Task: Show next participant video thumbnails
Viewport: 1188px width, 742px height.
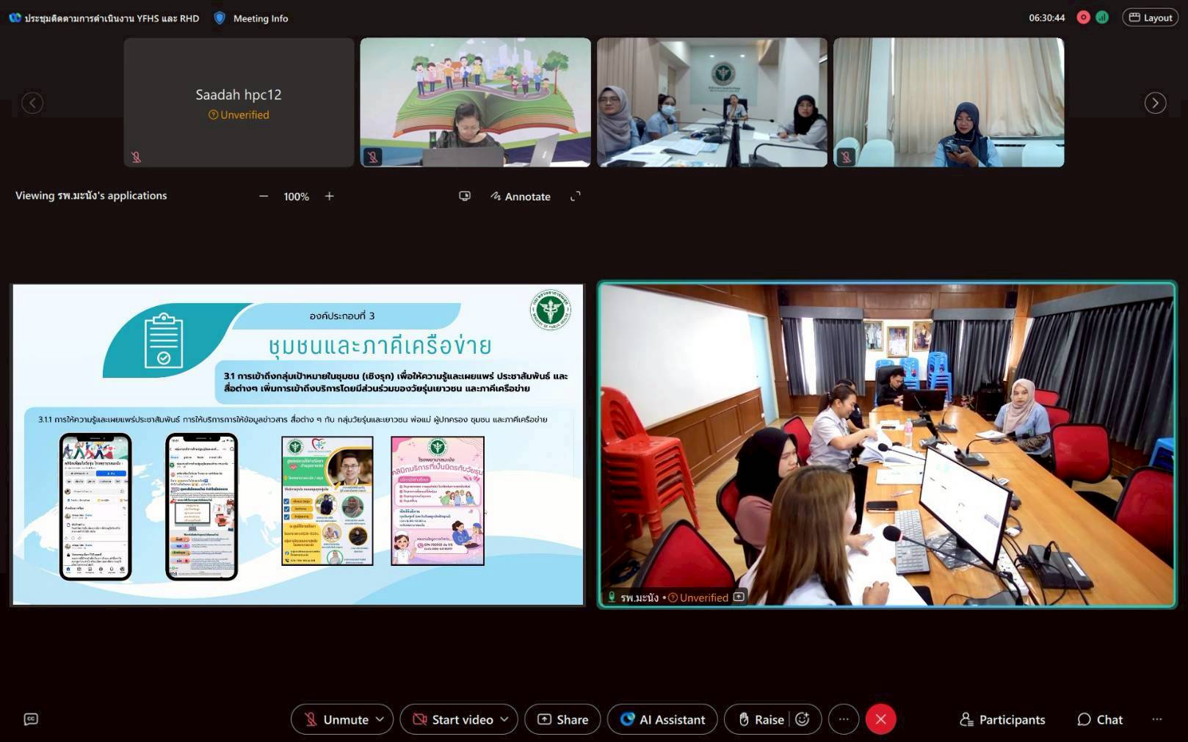Action: tap(1155, 103)
